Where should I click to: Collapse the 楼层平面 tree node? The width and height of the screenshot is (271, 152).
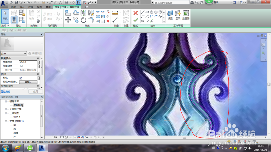[x=6, y=101]
